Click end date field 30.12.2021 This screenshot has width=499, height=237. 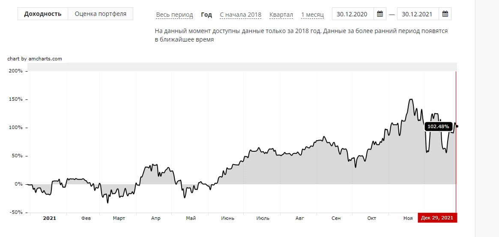tap(418, 14)
